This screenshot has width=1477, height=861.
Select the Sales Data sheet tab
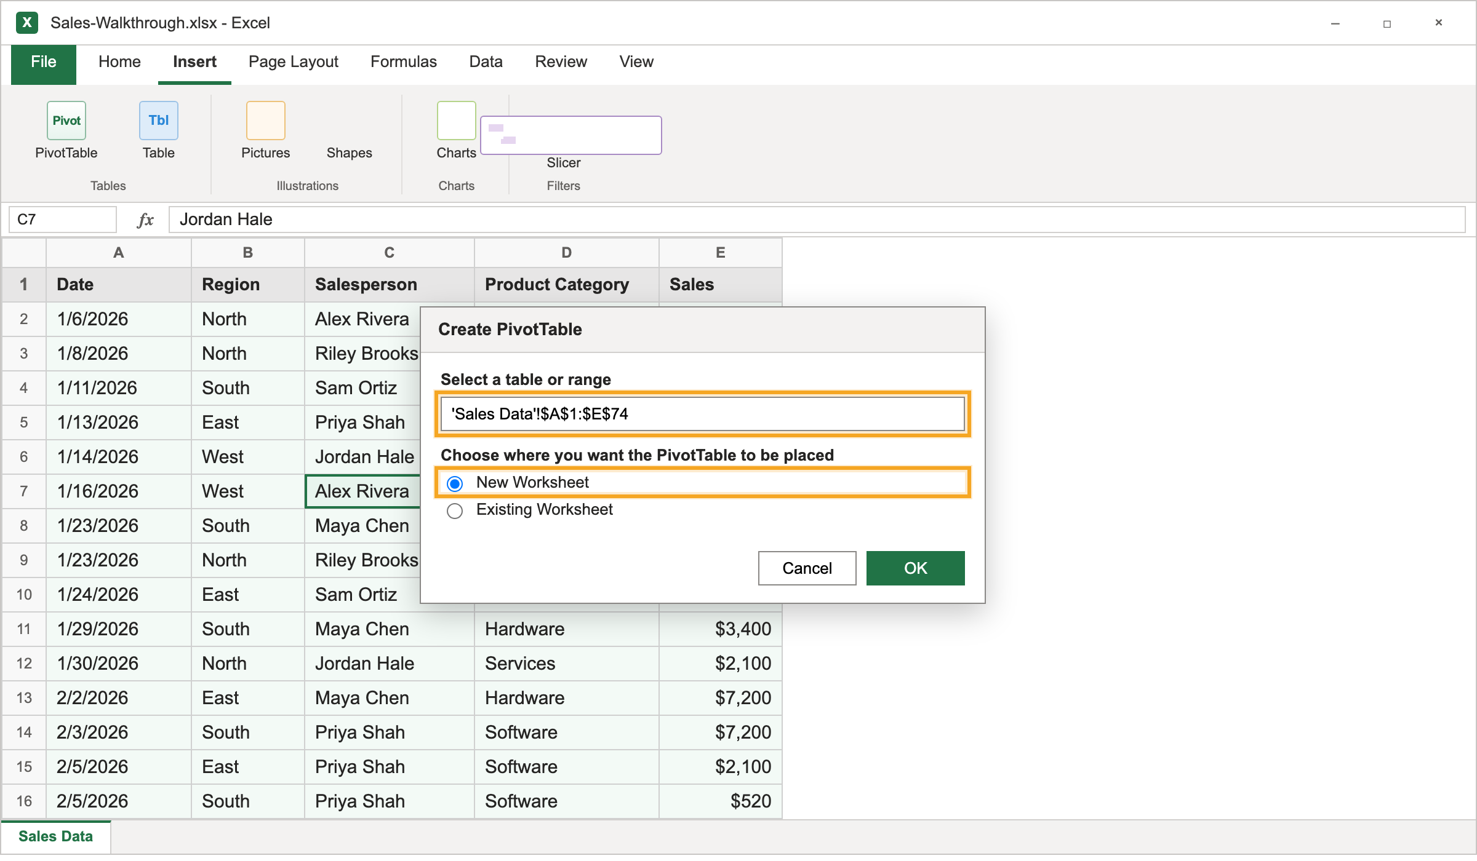click(x=56, y=837)
